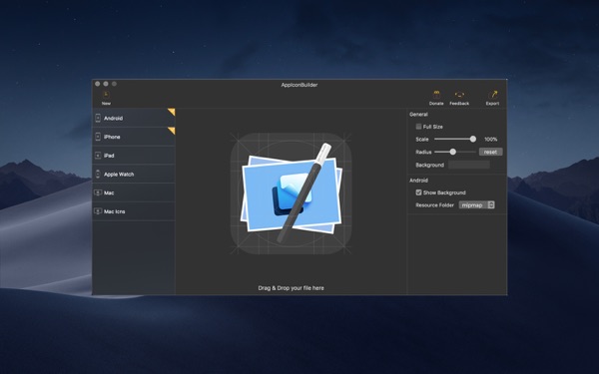This screenshot has width=599, height=374.
Task: Toggle the yellow corner flag on iPhone
Action: pos(172,131)
